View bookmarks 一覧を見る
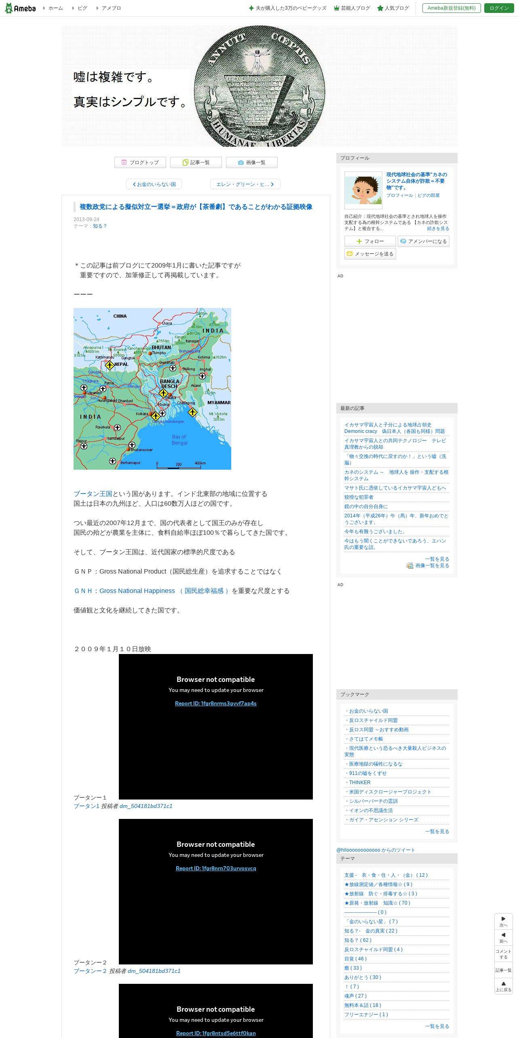This screenshot has width=519, height=1038. pos(437,831)
